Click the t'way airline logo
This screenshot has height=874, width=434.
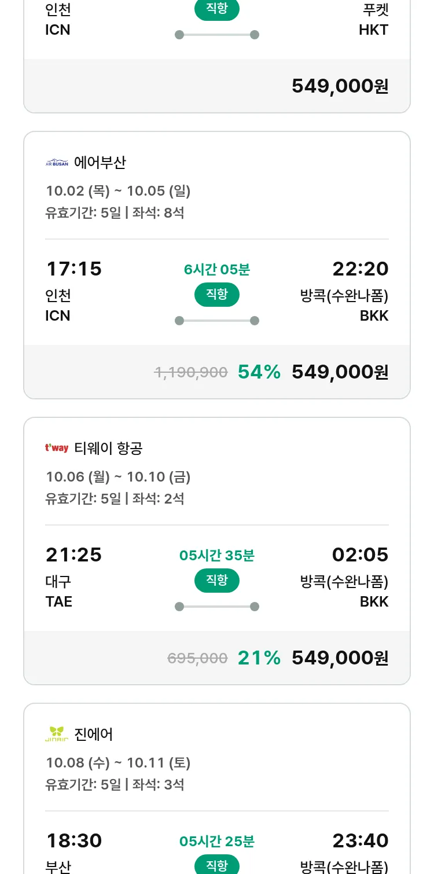(57, 448)
